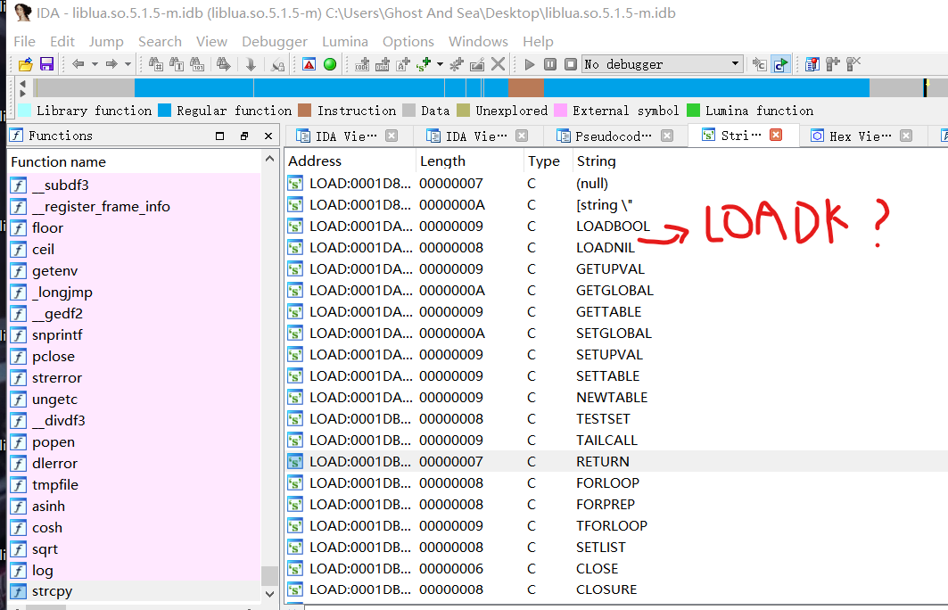Click the green plus string icon
Screen dimensions: 948x610
click(423, 64)
